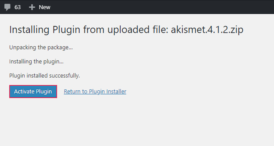
Task: Click the Activate Plugin button
Action: click(33, 92)
